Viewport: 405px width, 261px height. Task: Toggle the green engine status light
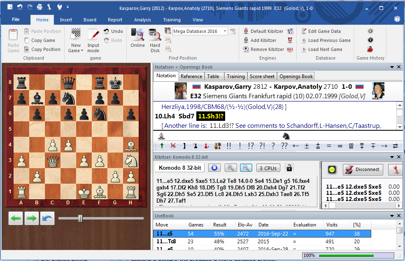click(x=331, y=169)
